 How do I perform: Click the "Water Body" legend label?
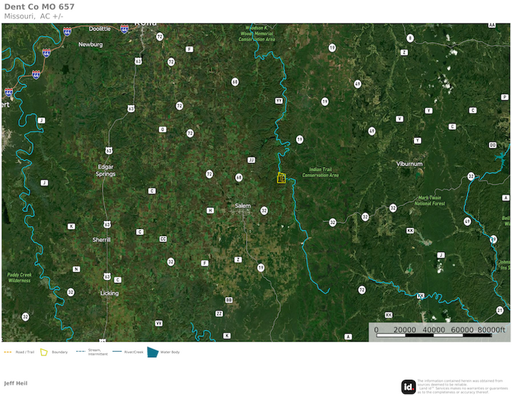click(x=170, y=352)
